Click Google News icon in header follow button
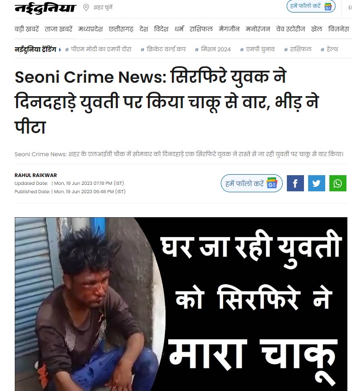Viewport: 352px width, 391px height. tap(328, 7)
